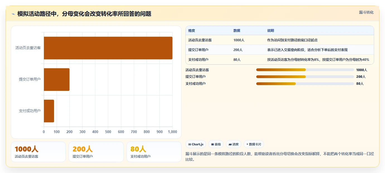
Task: Select the 表格 chip
Action: pos(216,144)
